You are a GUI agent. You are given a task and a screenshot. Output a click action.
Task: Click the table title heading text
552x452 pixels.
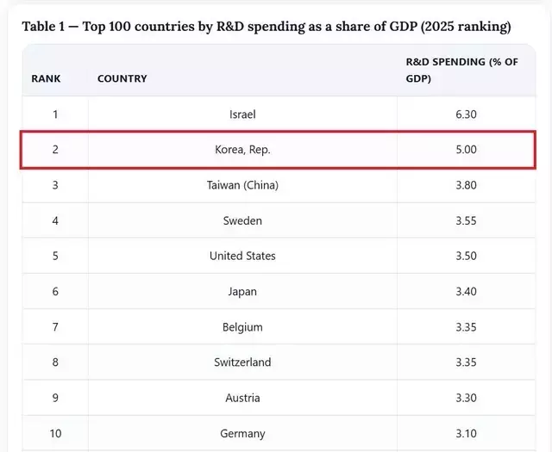coord(267,27)
